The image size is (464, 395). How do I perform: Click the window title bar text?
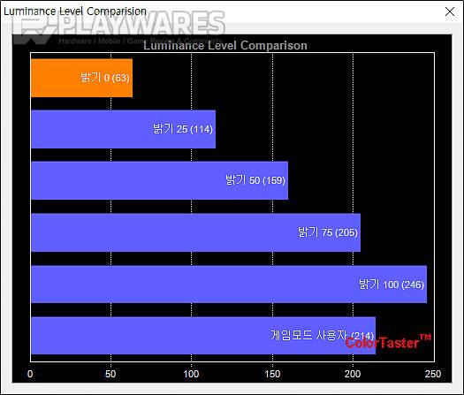(75, 11)
